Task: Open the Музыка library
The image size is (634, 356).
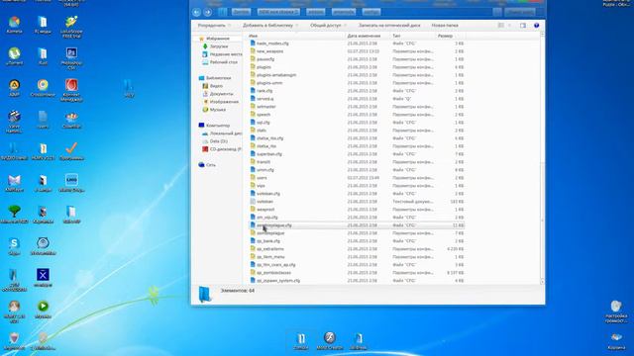Action: [x=214, y=110]
